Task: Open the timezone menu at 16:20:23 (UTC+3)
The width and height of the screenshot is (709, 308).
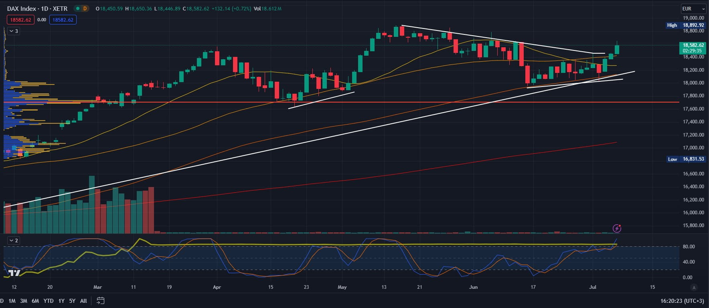Action: pos(682,300)
